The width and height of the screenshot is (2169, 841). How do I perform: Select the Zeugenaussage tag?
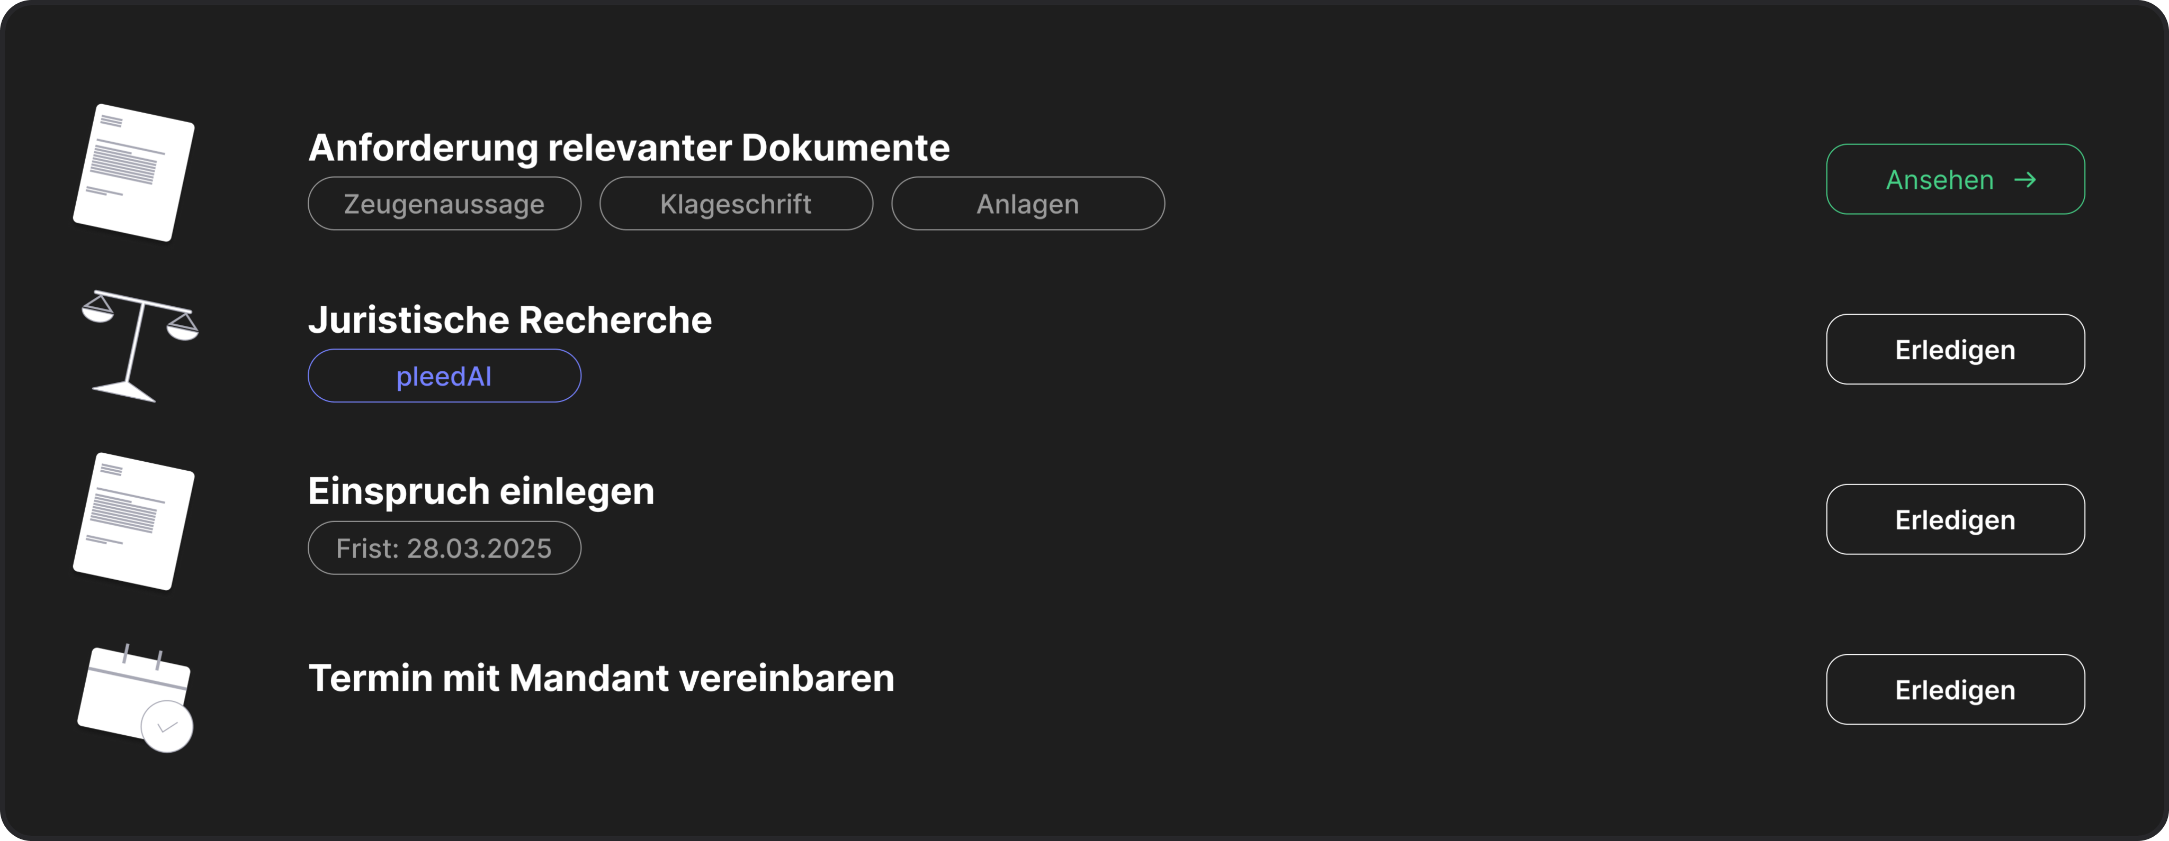point(444,203)
